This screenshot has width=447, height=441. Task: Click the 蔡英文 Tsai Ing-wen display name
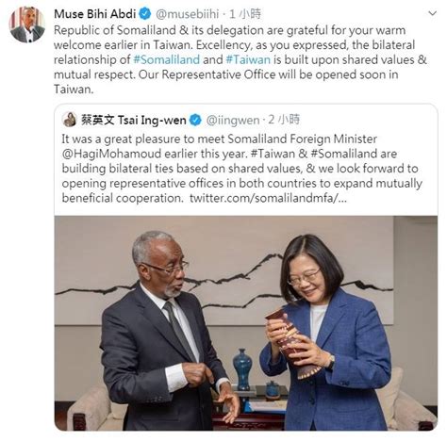coord(134,120)
